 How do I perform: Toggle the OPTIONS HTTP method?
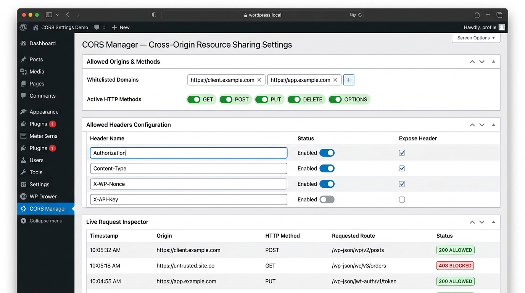coord(335,100)
